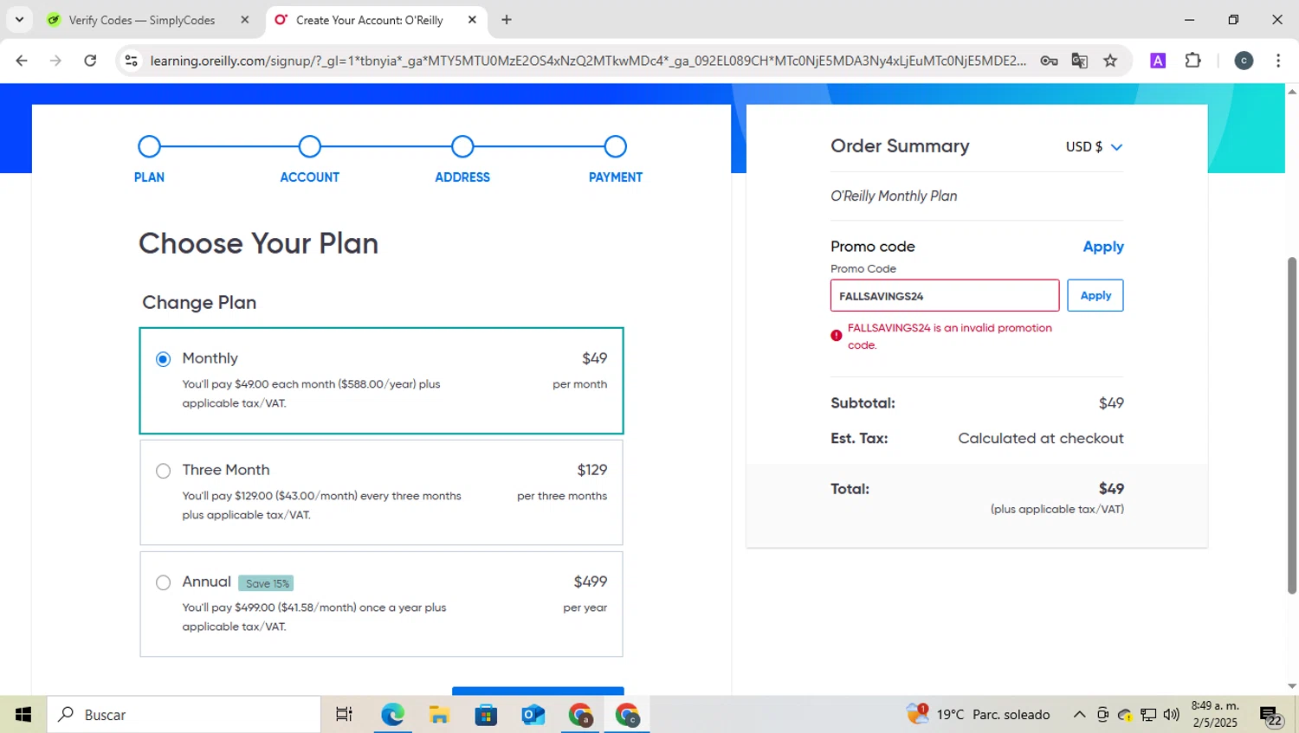Select the Monthly plan radio button
Screen dimensions: 1299x733
[x=163, y=359]
